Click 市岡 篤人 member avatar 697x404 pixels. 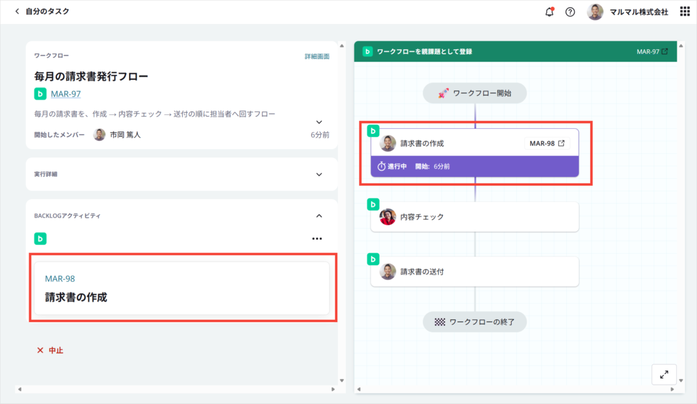(99, 135)
